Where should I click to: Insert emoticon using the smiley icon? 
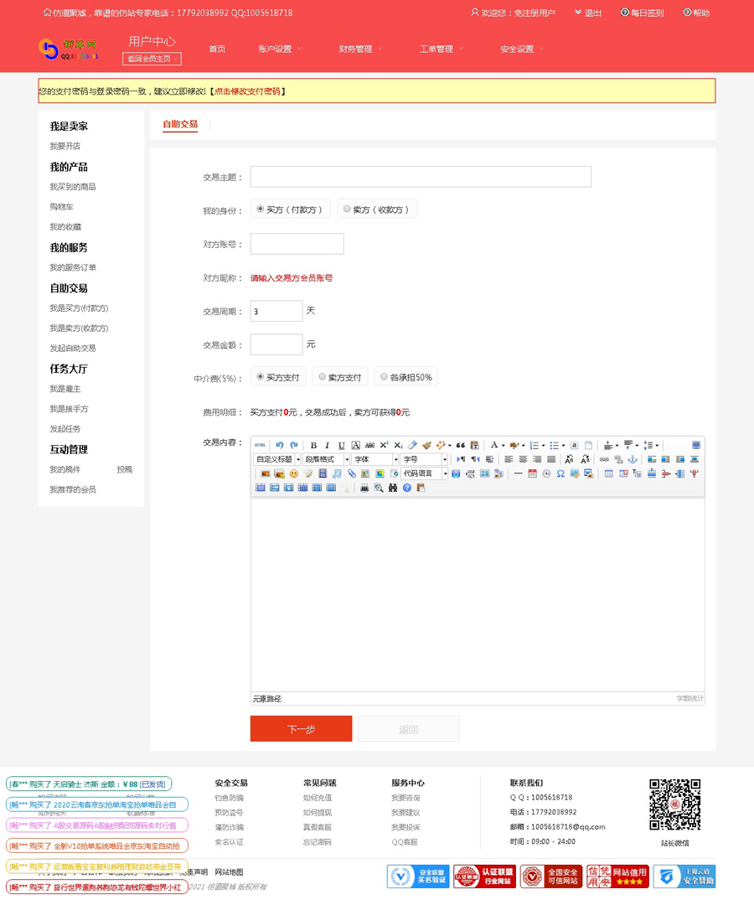pyautogui.click(x=294, y=473)
